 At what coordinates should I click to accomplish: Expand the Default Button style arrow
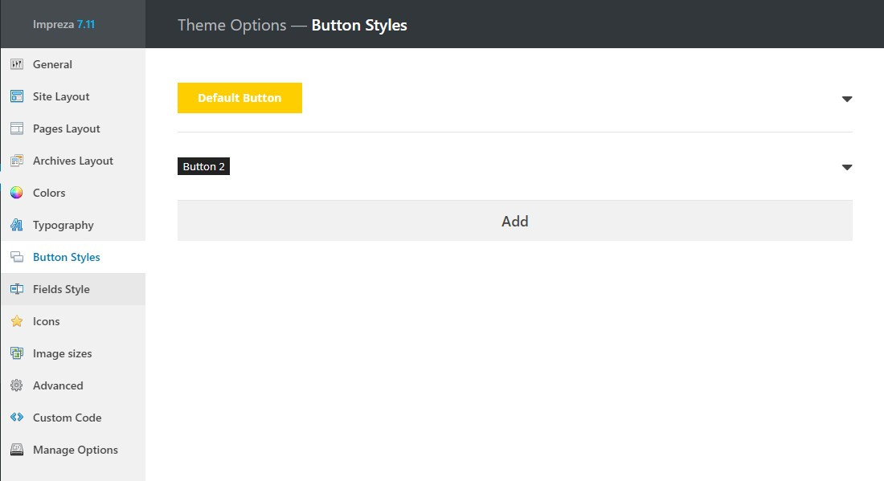coord(846,99)
